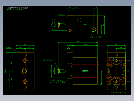Select the '104' overall length dimension
This screenshot has height=101, width=134.
pos(78,41)
